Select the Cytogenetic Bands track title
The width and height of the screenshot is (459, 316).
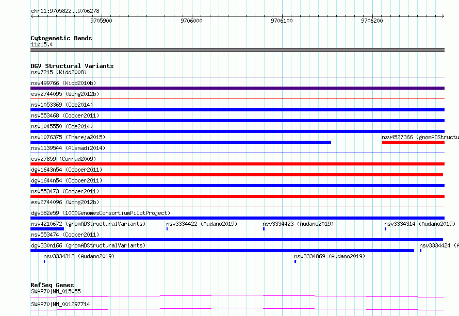(61, 38)
